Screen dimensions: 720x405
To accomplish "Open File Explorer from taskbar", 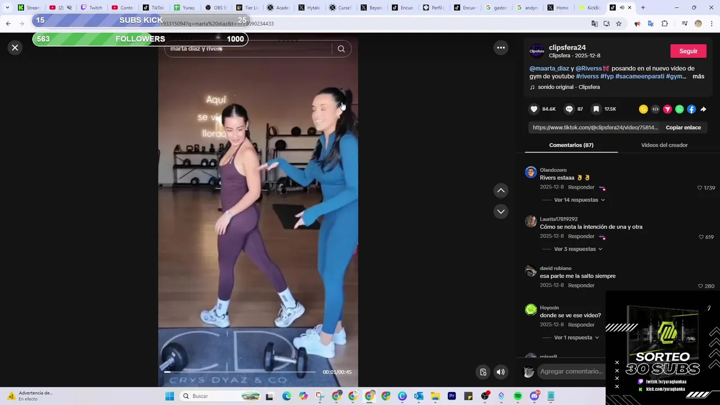I will tap(435, 396).
